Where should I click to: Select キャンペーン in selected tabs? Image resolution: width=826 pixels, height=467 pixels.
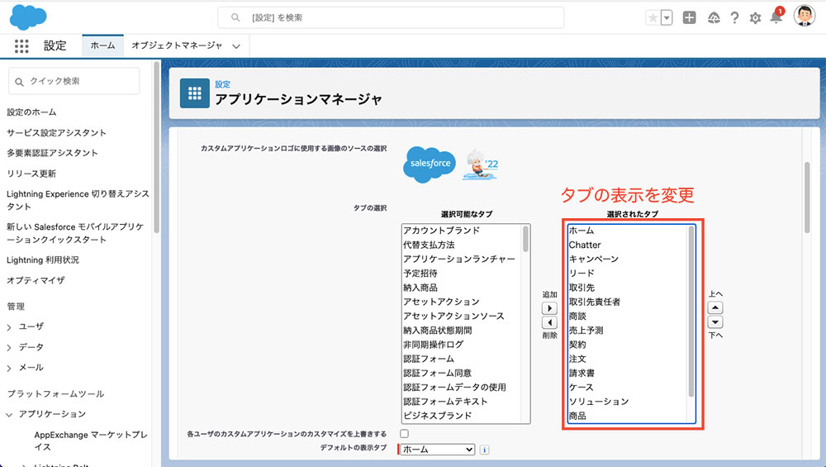point(594,259)
